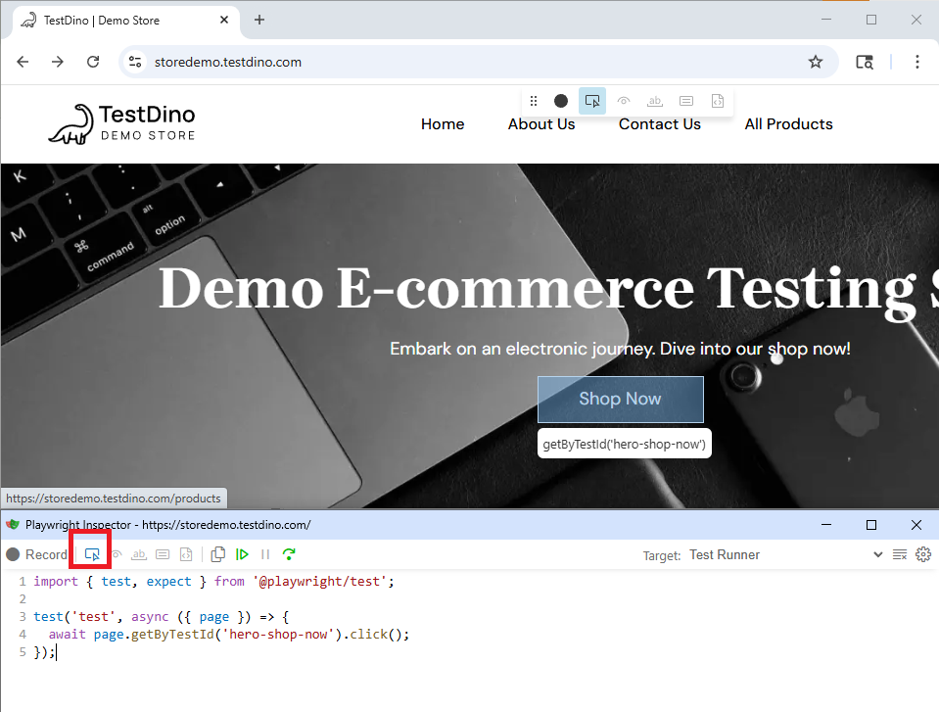939x712 pixels.
Task: Bookmark page using the star icon
Action: pyautogui.click(x=816, y=62)
